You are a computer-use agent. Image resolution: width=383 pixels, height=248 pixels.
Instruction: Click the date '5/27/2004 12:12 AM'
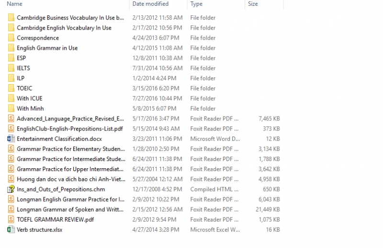click(x=158, y=179)
